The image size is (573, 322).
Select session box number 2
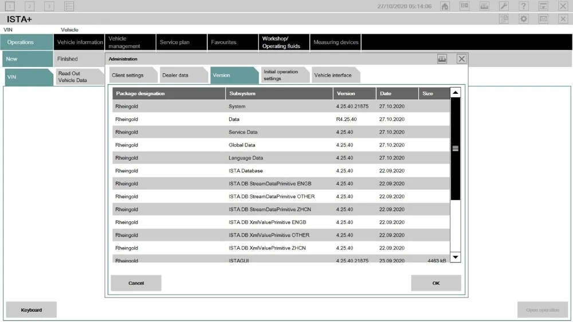point(30,6)
